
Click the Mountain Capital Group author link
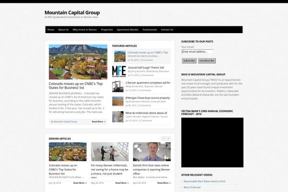65,121
